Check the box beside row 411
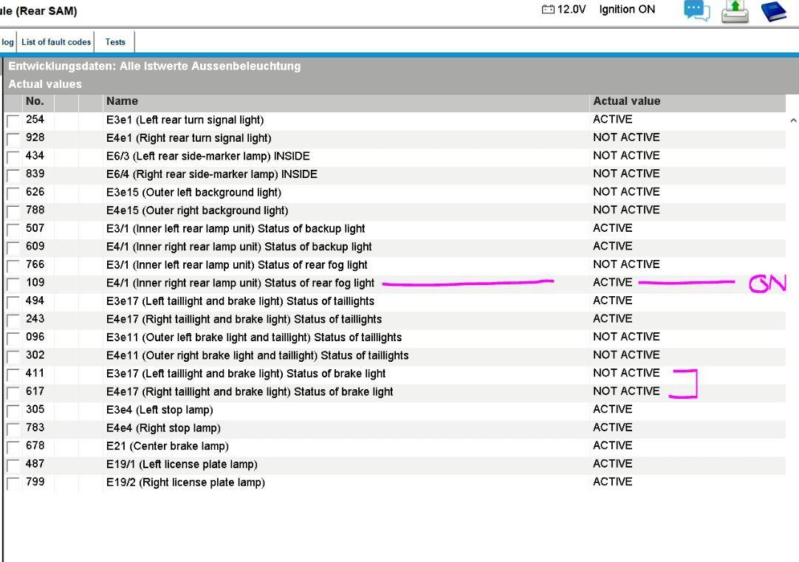The height and width of the screenshot is (562, 799). (13, 374)
